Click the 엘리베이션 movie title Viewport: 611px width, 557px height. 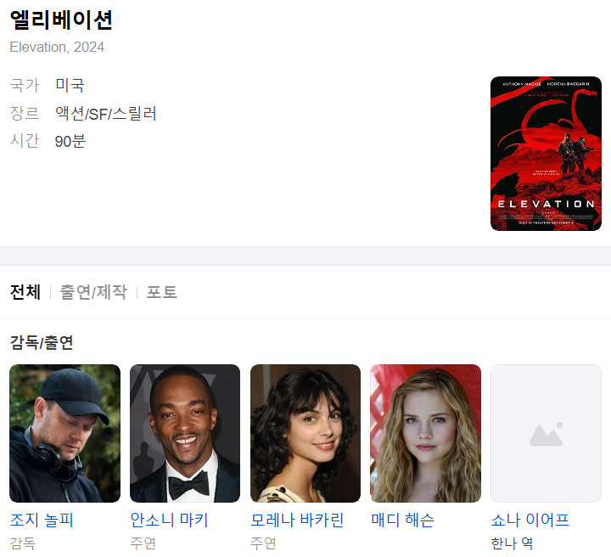(x=61, y=20)
